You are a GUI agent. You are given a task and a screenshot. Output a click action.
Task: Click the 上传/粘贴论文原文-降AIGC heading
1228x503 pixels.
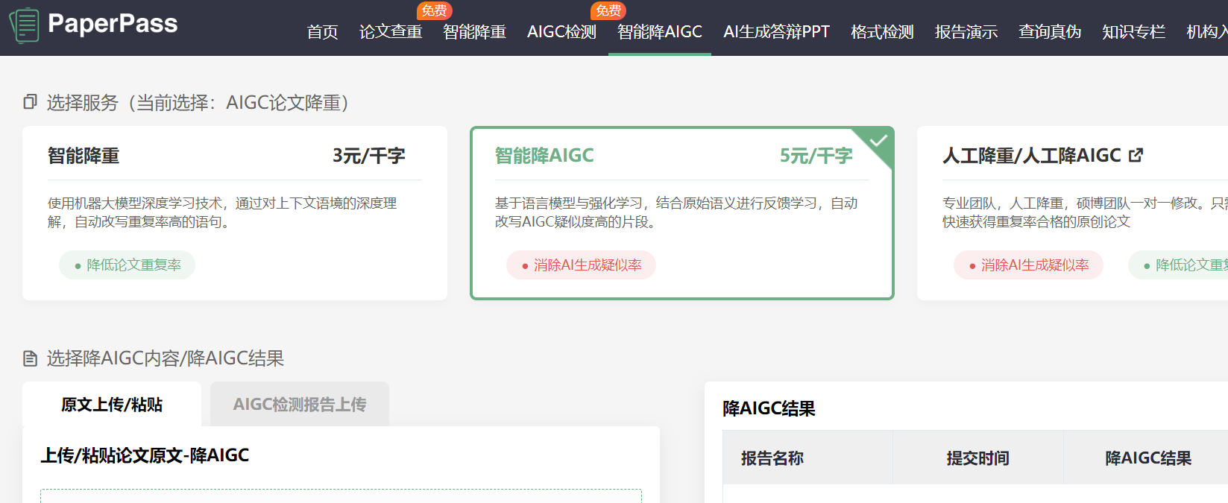coord(145,455)
